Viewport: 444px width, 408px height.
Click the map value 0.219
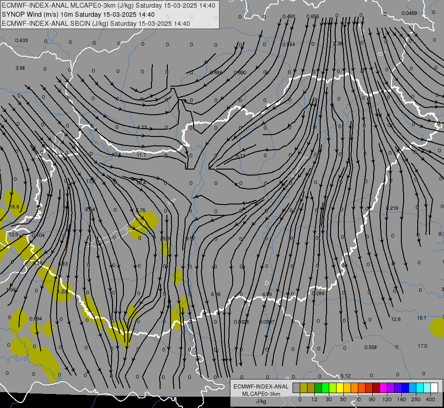pos(392,208)
